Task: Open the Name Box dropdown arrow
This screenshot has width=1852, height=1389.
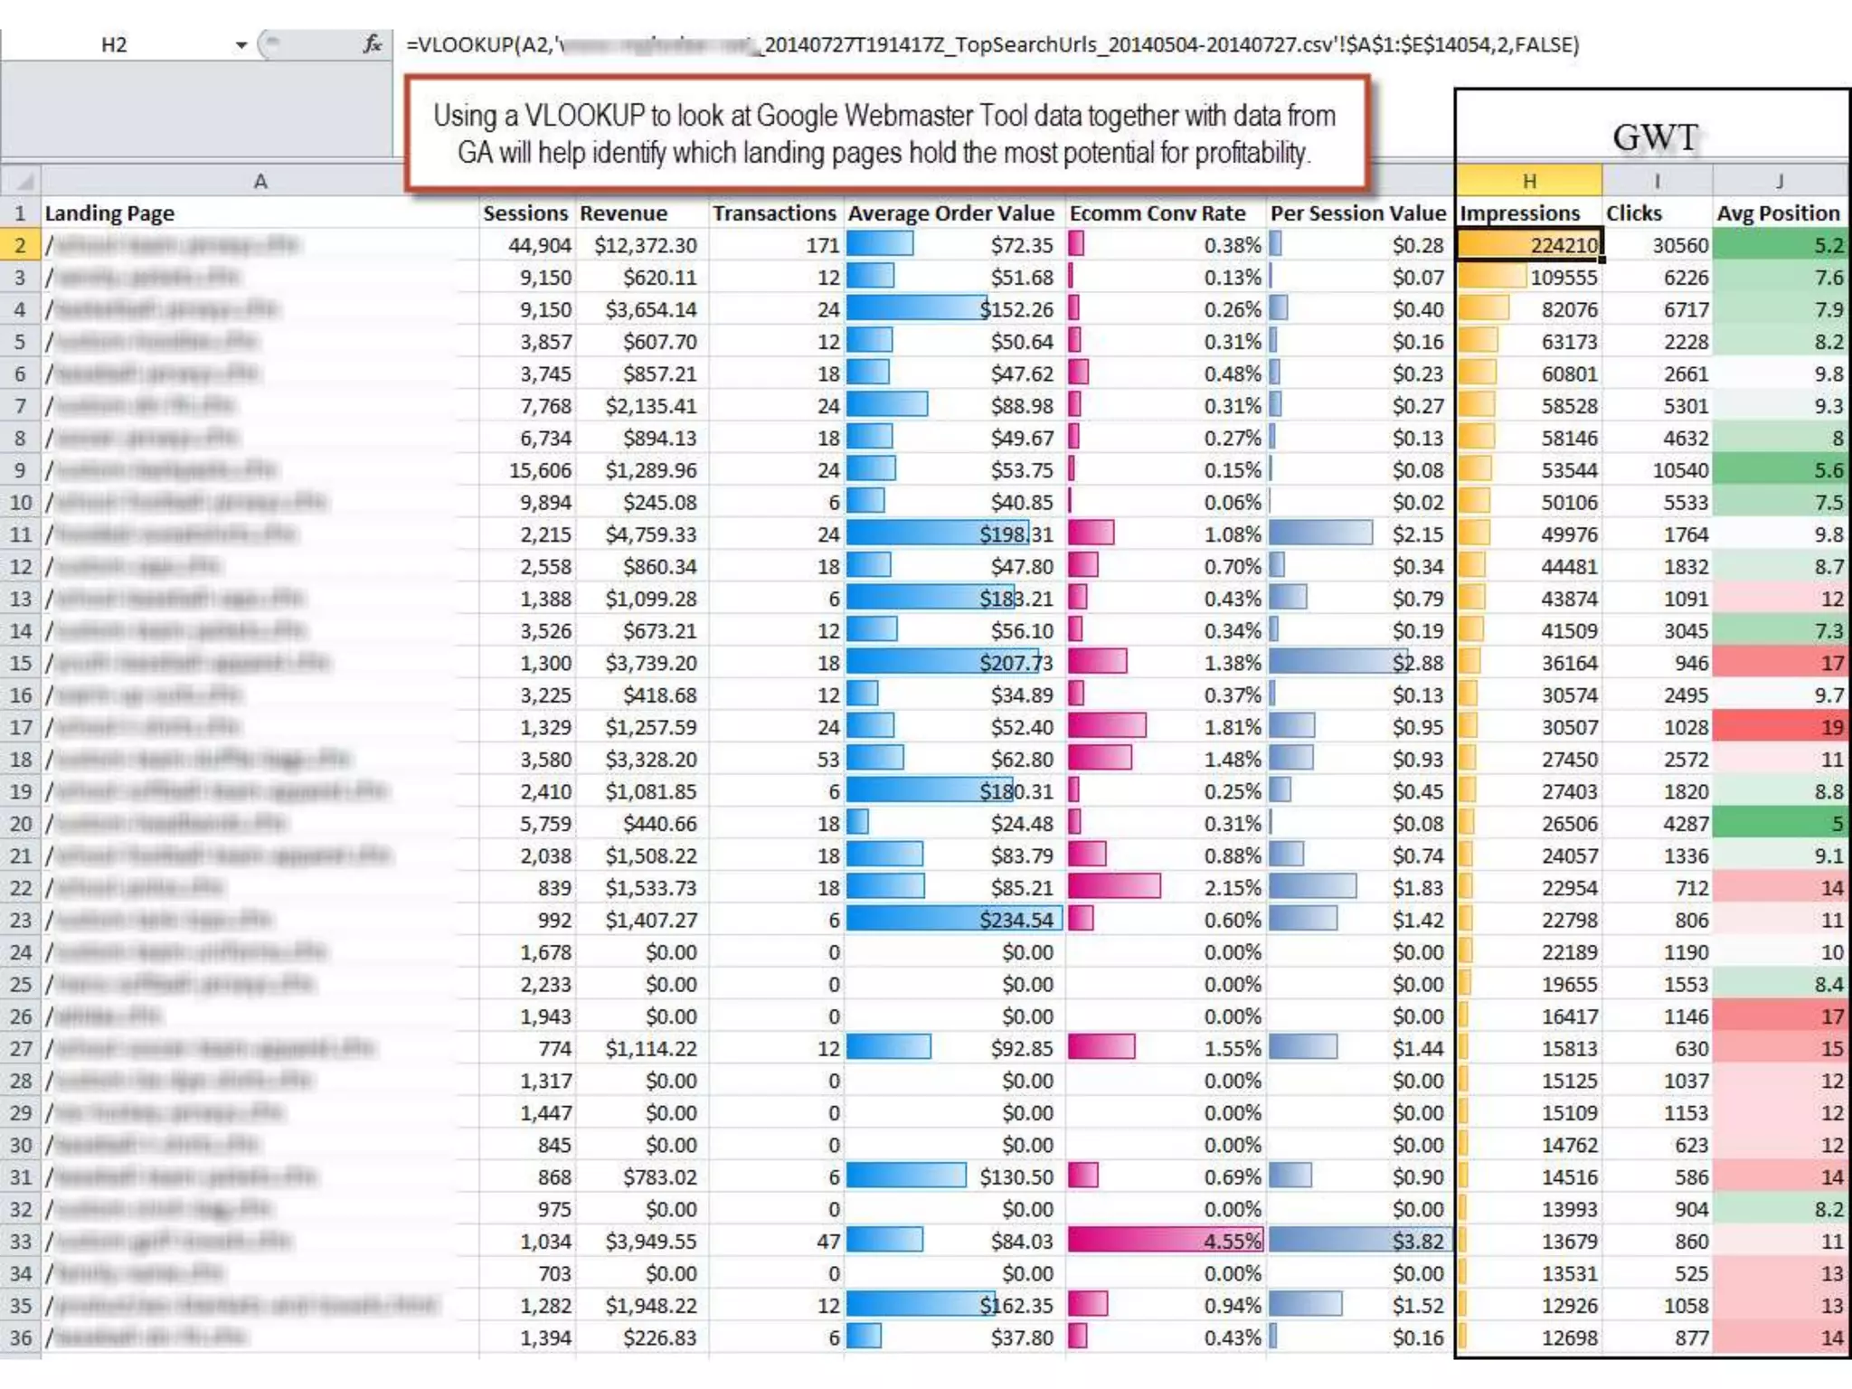Action: [x=241, y=45]
